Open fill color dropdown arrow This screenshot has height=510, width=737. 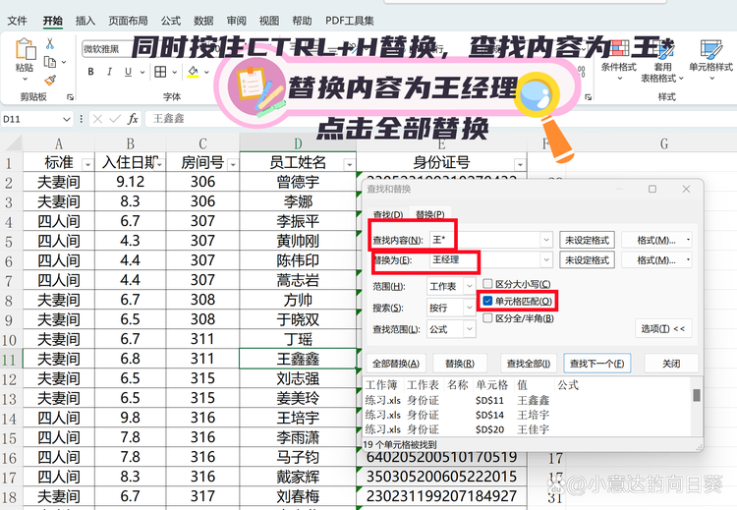206,73
